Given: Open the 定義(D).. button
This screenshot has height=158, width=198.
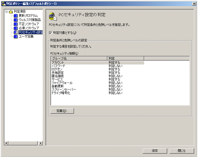Looking at the screenshot, I should pos(62,111).
